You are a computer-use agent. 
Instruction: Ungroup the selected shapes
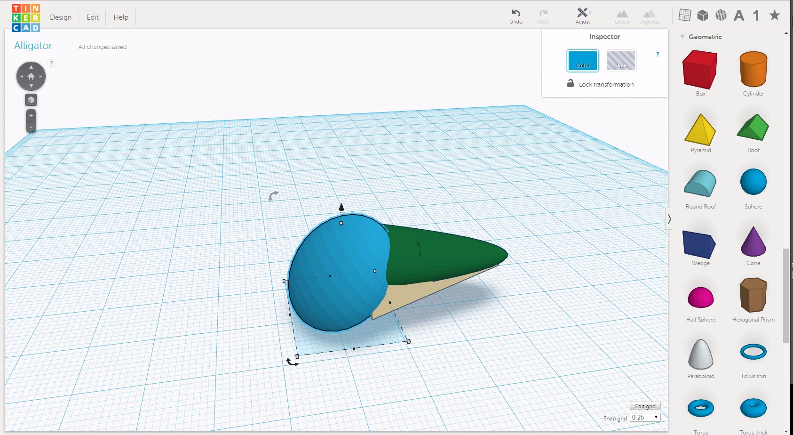tap(649, 16)
